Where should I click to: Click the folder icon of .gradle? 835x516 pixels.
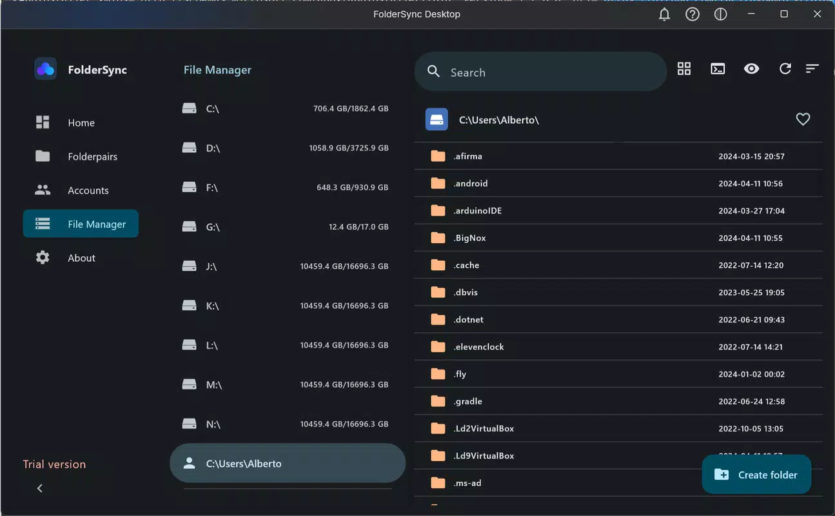pos(438,401)
